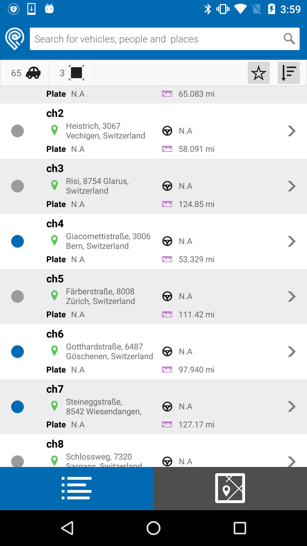
Task: Expand details chevron for ch5
Action: point(291,297)
